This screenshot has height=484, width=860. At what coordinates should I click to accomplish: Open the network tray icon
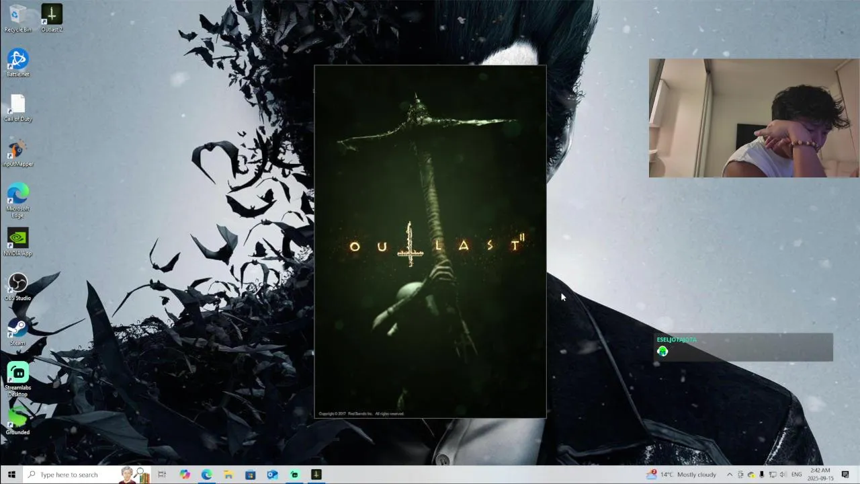click(x=772, y=475)
